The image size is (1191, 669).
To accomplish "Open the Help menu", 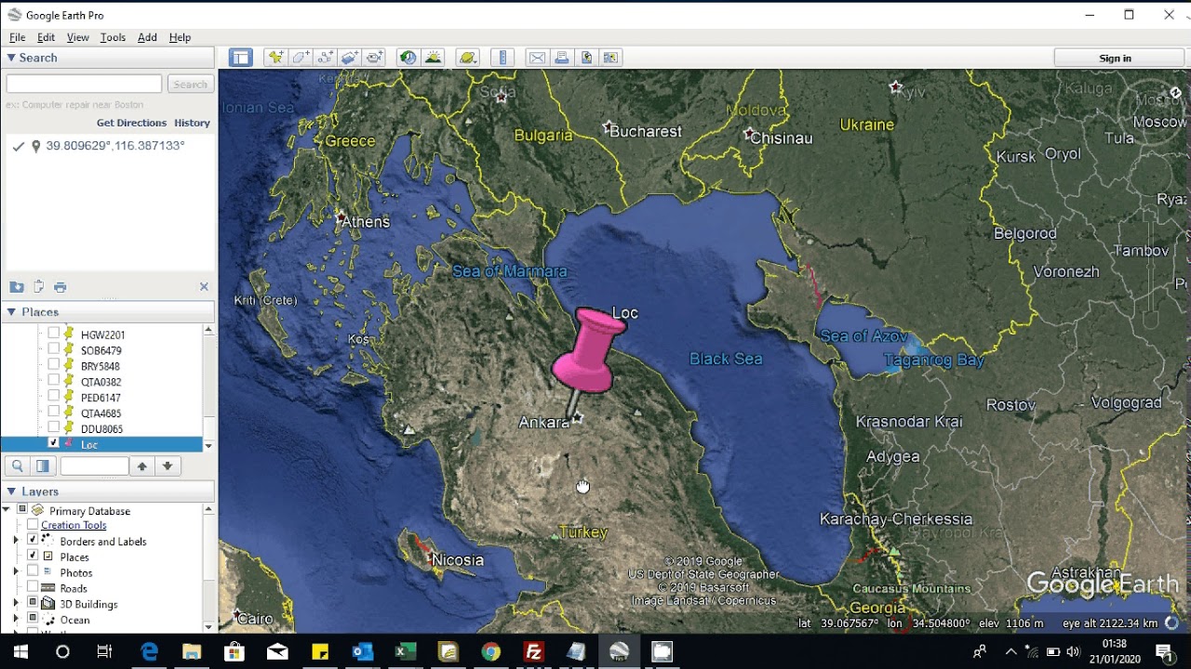I will 180,37.
